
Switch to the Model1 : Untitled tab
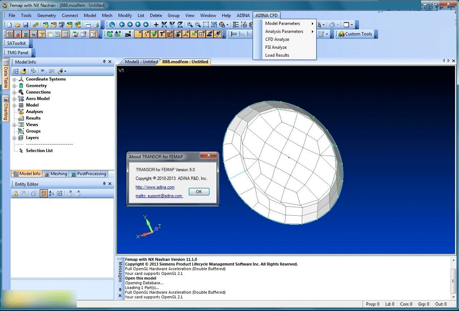141,61
